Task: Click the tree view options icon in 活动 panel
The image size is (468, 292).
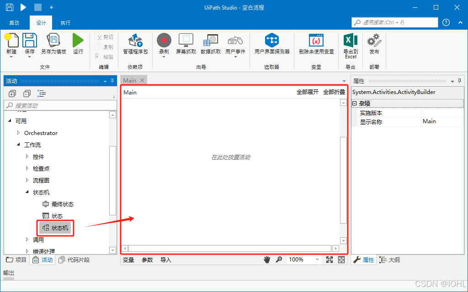Action: click(42, 94)
